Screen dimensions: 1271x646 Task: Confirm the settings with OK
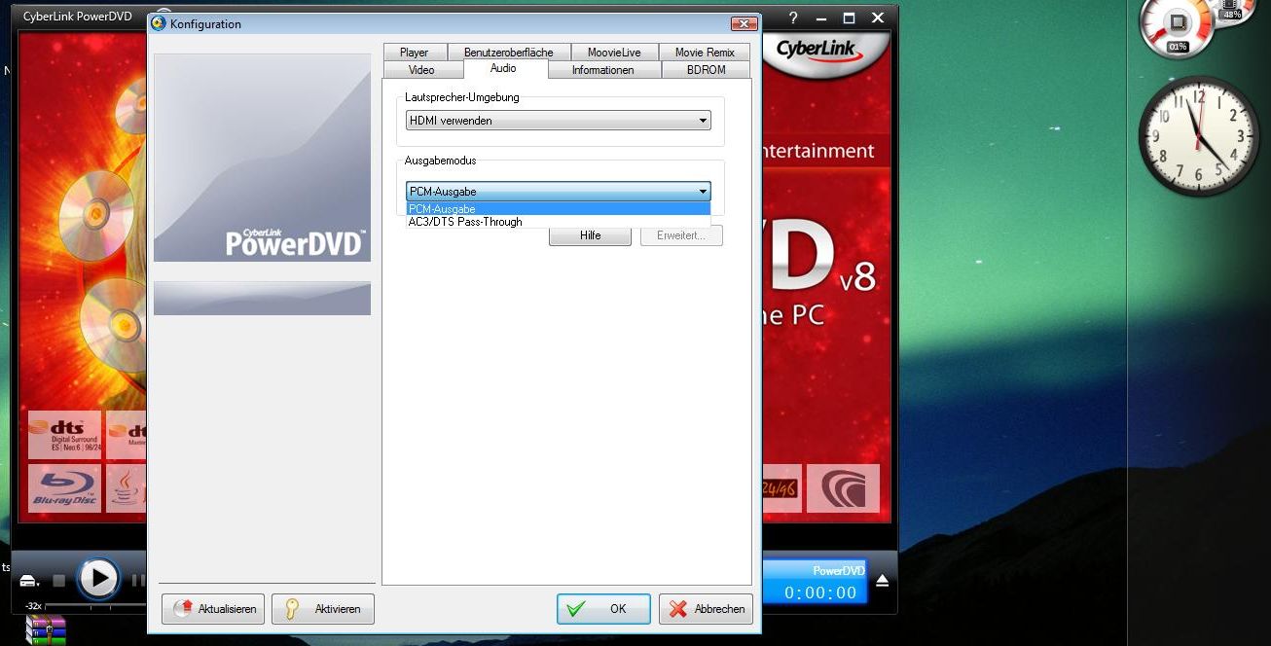[x=603, y=609]
